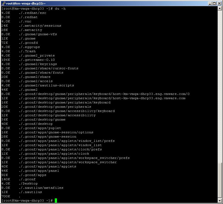223x204 pixels.
Task: Click the ./.nautilus/metafiles entry
Action: [x=40, y=188]
